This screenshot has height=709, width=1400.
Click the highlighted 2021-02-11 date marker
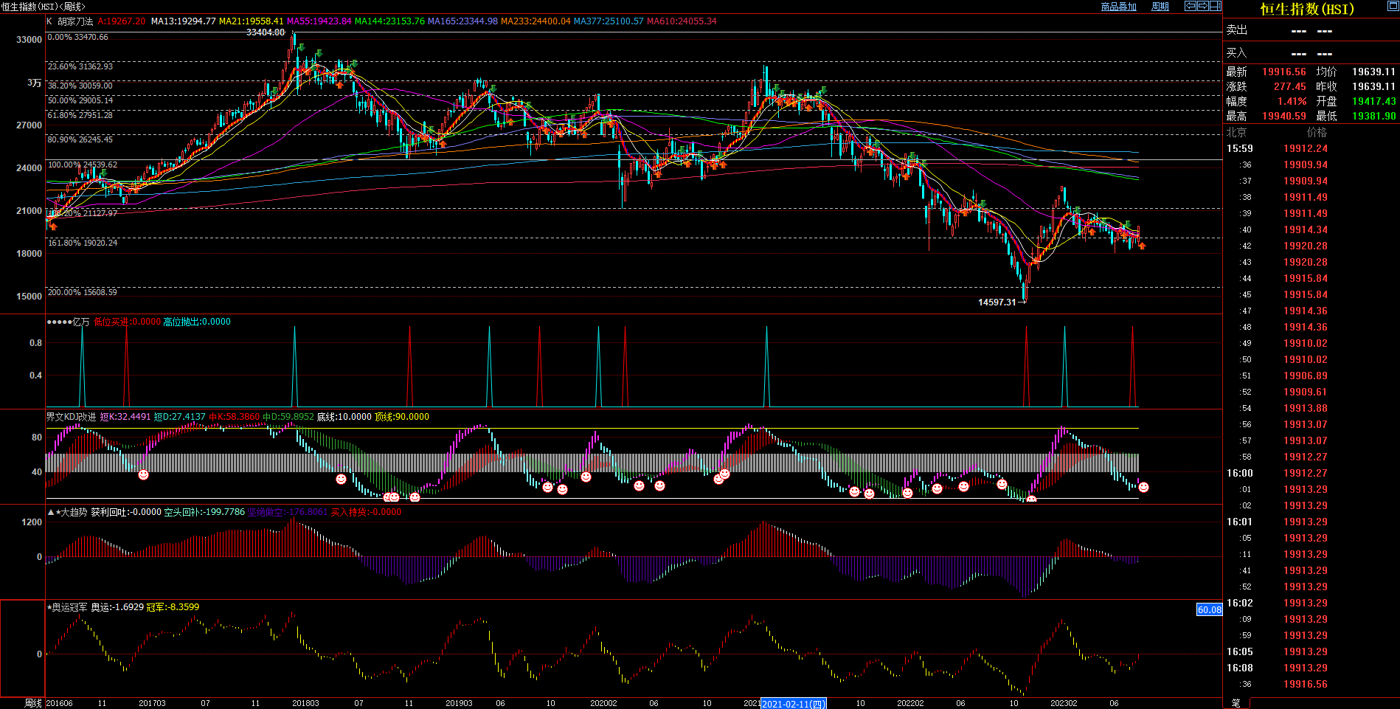[x=793, y=704]
